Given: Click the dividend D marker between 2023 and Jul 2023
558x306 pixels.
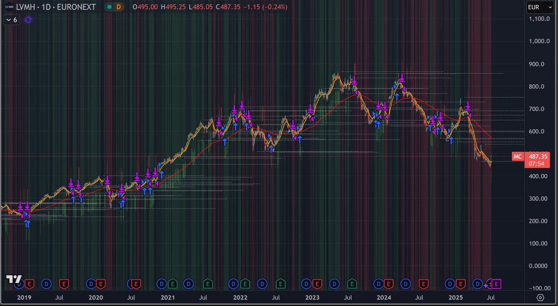Looking at the screenshot, I should (334, 283).
